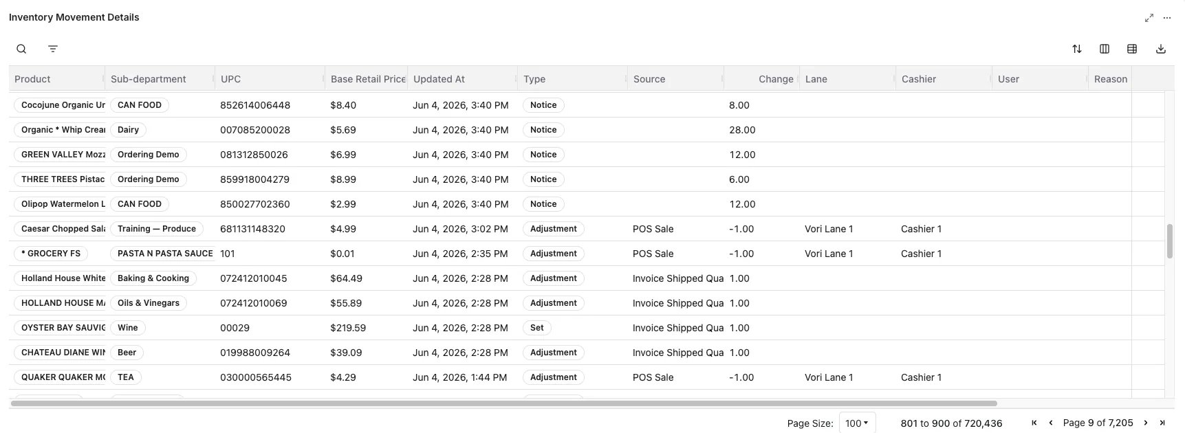Viewport: 1185px width, 433px height.
Task: Go to the first page
Action: tap(1034, 423)
